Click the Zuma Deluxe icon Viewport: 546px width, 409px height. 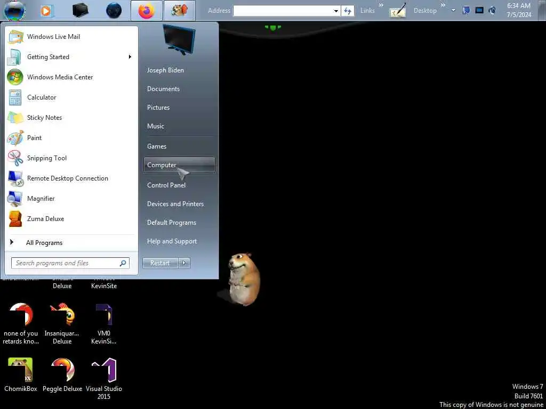coord(15,219)
